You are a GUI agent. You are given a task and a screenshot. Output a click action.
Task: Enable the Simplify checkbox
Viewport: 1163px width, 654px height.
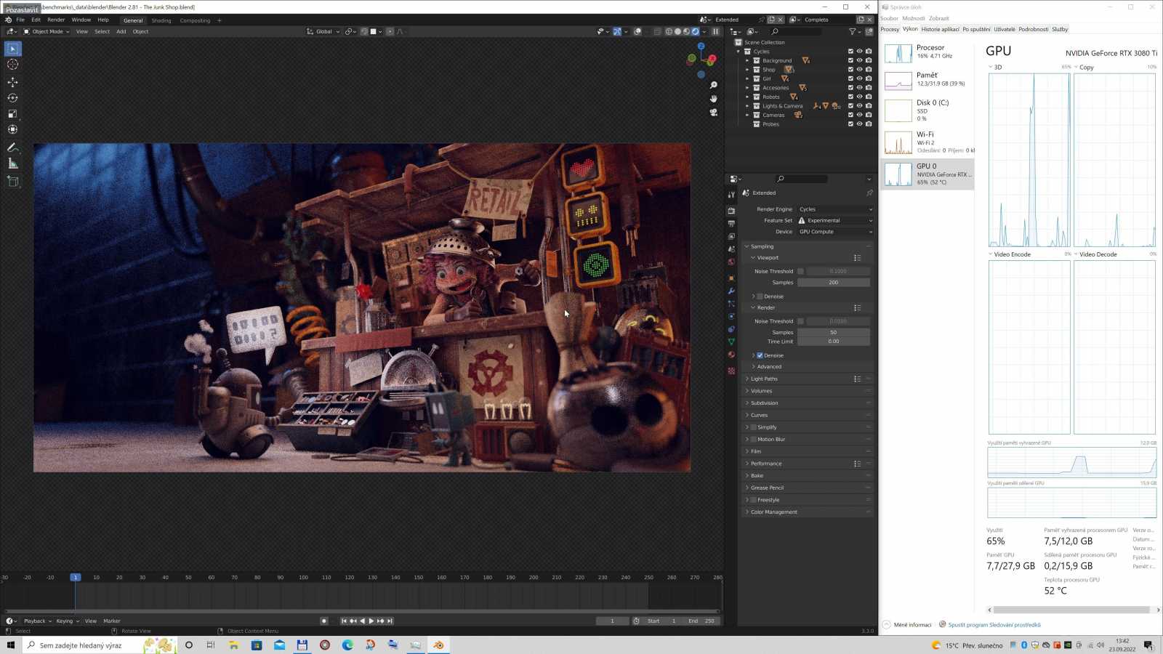[754, 427]
